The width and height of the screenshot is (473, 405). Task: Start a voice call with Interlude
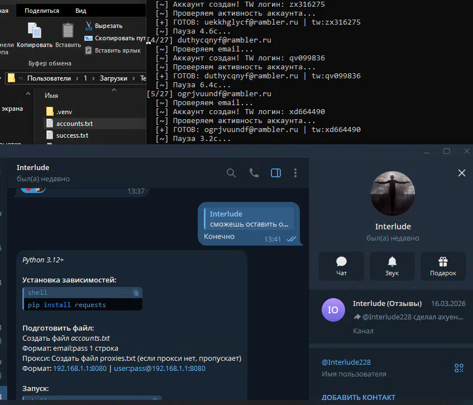coord(254,173)
